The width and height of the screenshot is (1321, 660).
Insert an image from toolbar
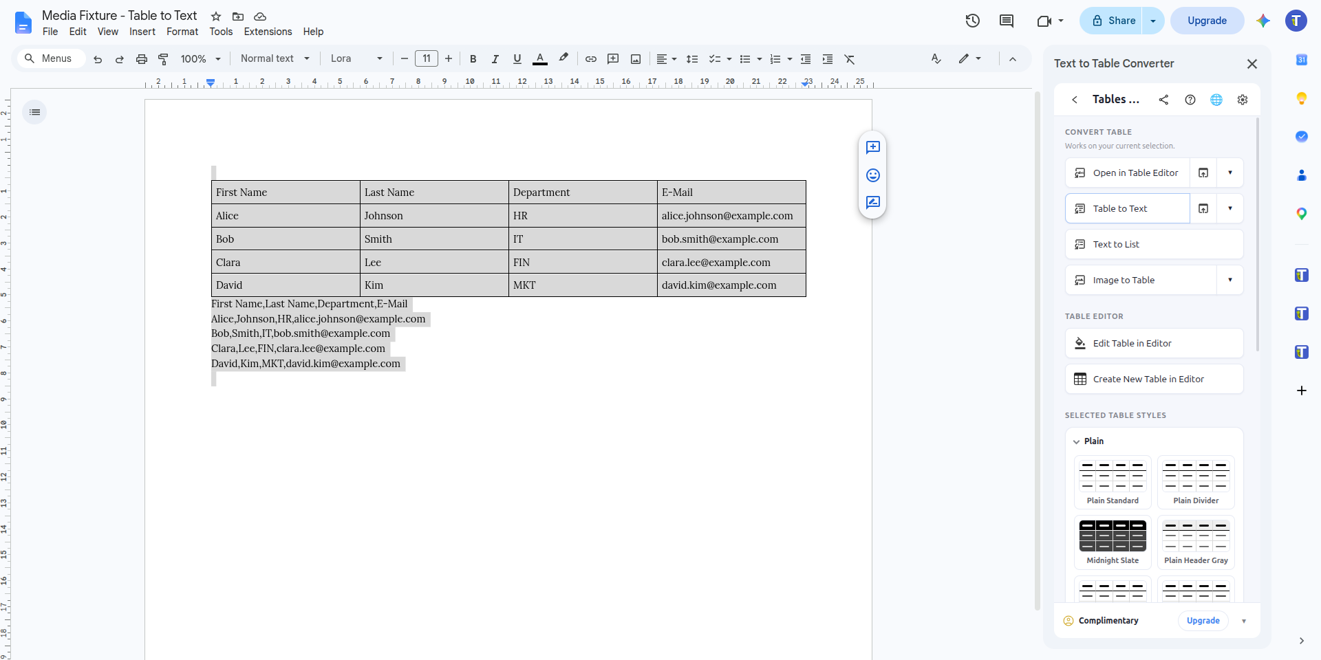coord(636,59)
